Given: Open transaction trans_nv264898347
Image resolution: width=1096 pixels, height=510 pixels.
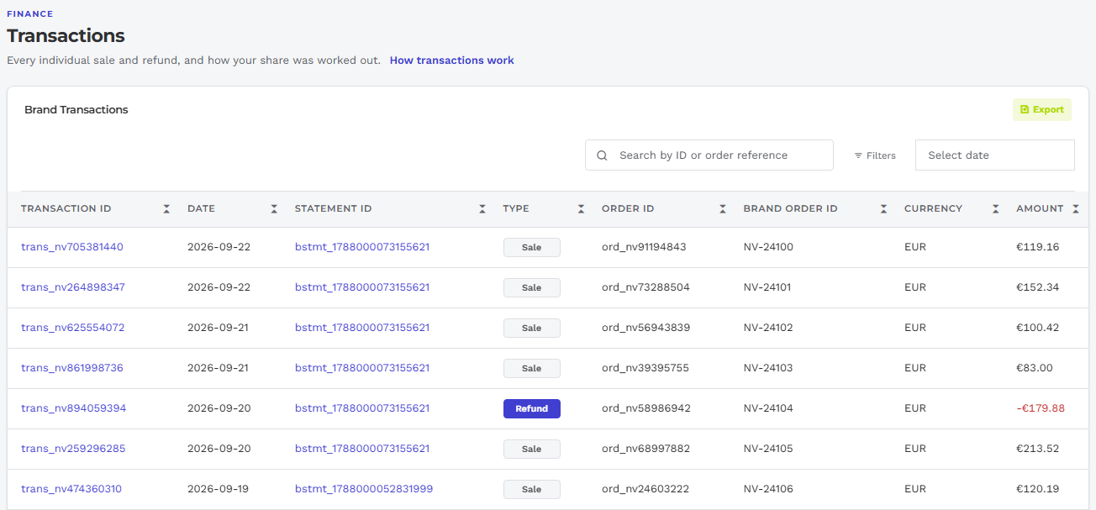Looking at the screenshot, I should click(73, 287).
